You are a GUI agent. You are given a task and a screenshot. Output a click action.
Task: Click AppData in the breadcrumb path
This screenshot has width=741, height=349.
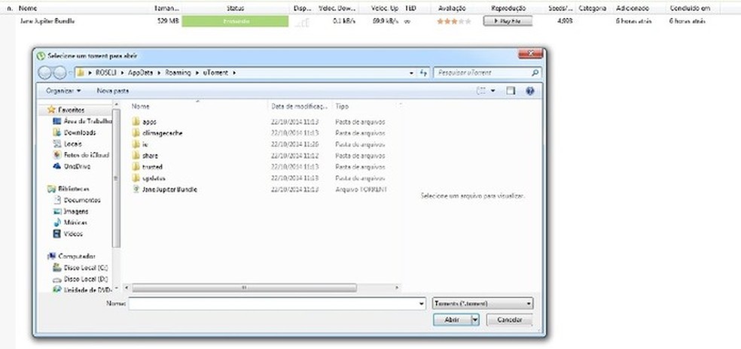coord(140,73)
